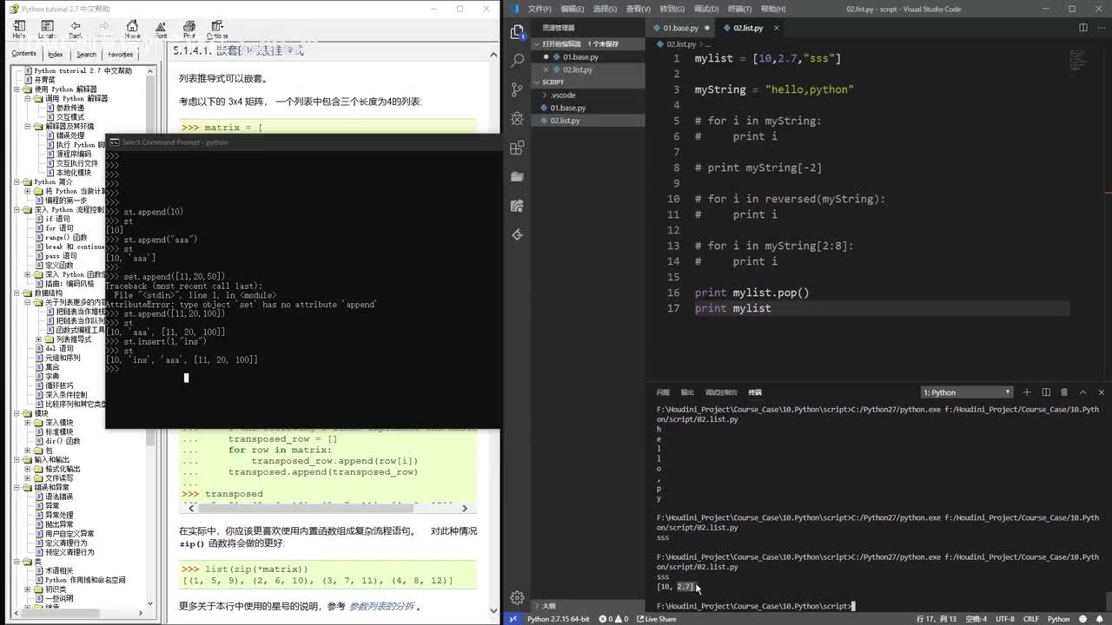Split the terminal panel
Image resolution: width=1112 pixels, height=625 pixels.
[1046, 392]
